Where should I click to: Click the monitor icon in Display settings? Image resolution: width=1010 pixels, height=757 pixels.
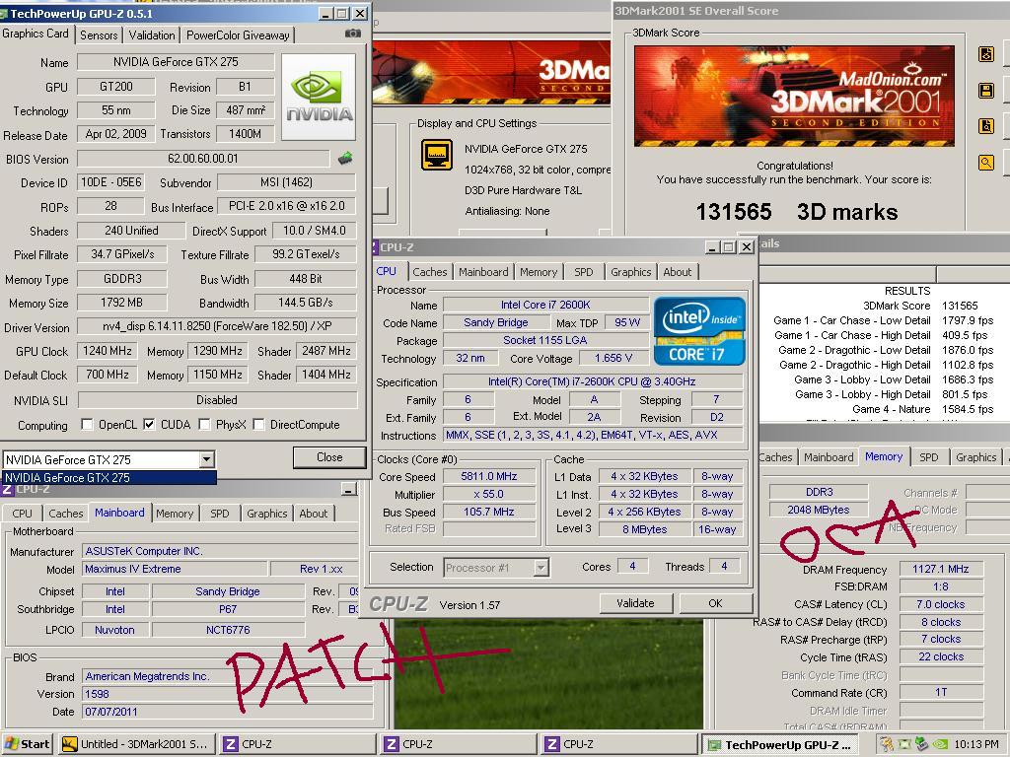437,156
